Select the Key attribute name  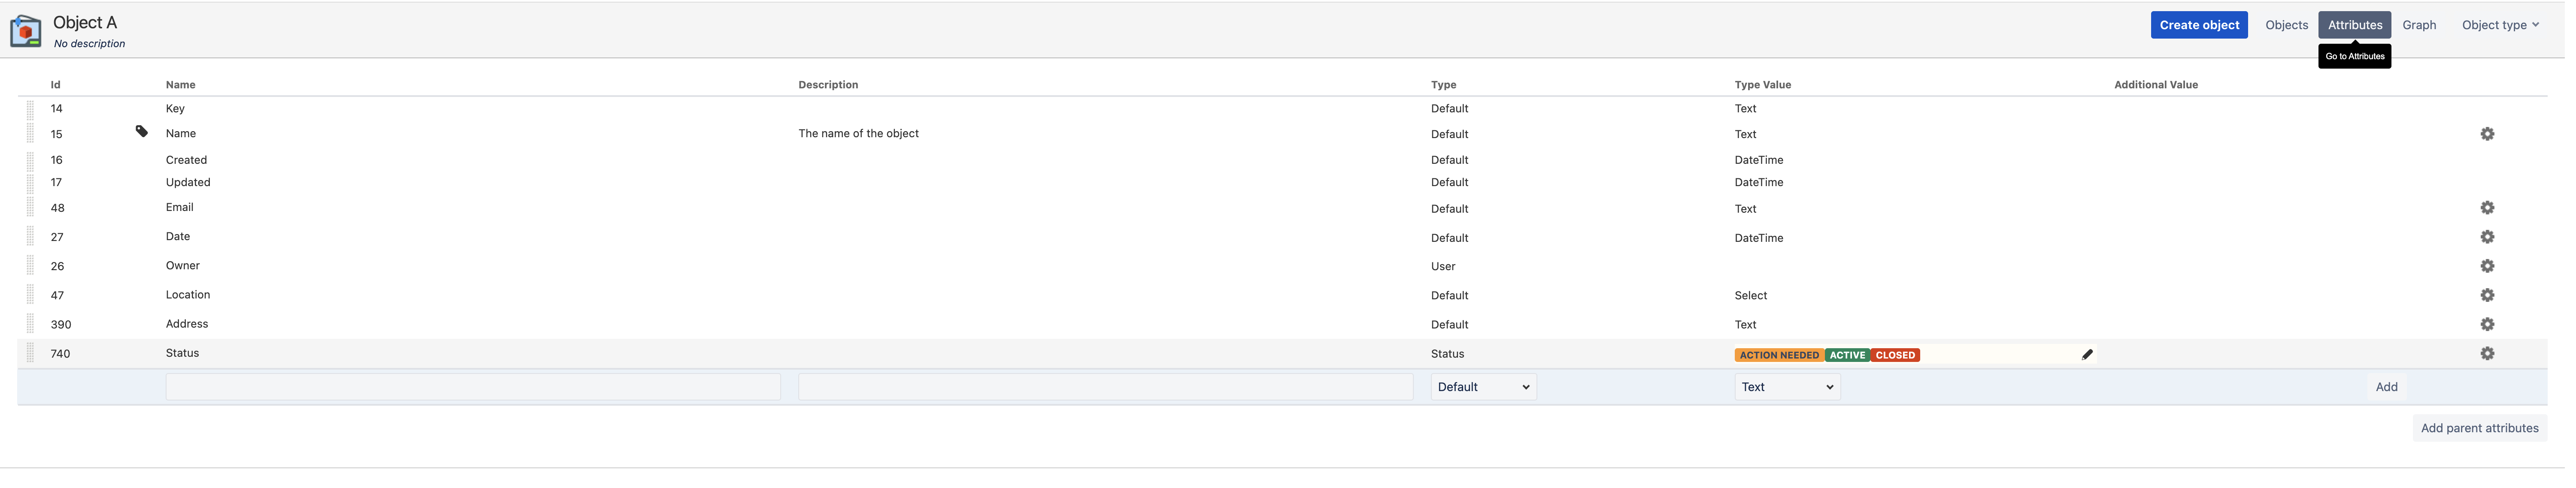176,108
